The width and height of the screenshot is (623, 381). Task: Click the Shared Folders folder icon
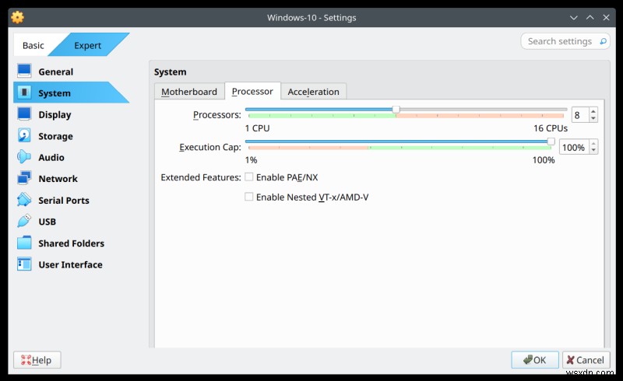[x=24, y=243]
